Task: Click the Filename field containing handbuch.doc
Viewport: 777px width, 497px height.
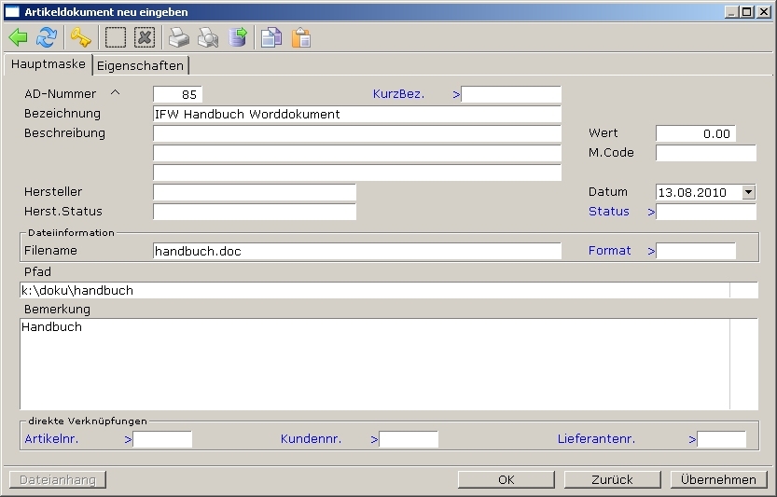Action: (356, 251)
